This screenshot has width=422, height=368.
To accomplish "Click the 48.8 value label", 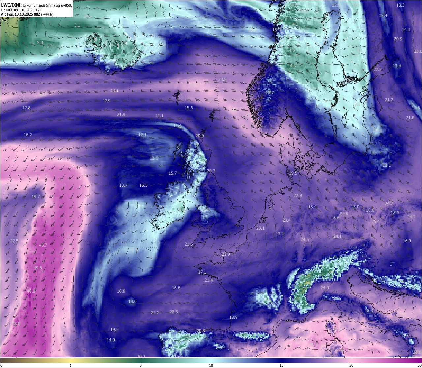I will (x=31, y=291).
